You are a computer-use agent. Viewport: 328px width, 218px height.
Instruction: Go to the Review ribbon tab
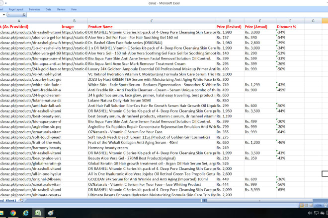(61, 9)
